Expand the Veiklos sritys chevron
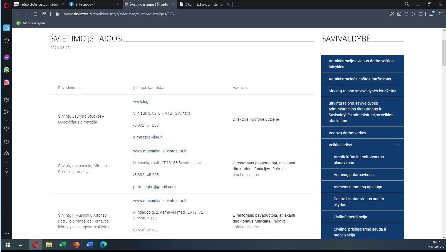 [398, 145]
